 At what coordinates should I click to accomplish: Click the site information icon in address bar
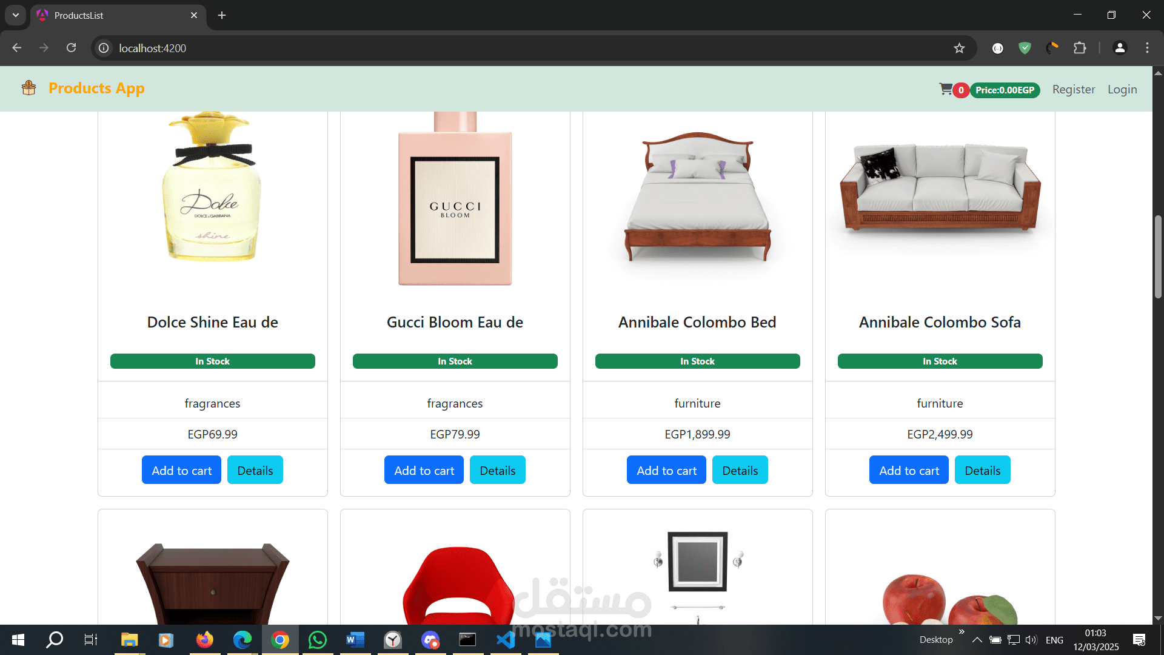(103, 48)
